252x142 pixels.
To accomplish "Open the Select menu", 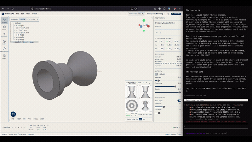I will click(x=35, y=14).
